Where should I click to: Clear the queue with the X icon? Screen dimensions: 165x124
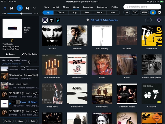tap(29, 62)
